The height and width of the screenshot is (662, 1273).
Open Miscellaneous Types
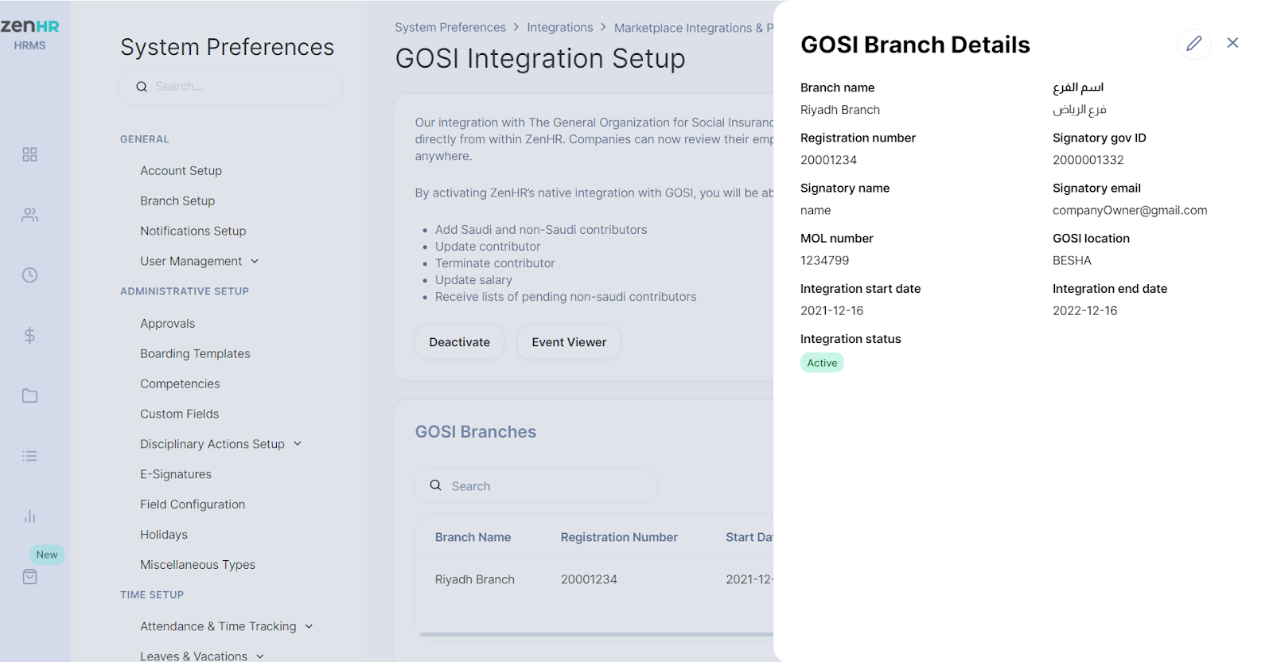pos(198,565)
